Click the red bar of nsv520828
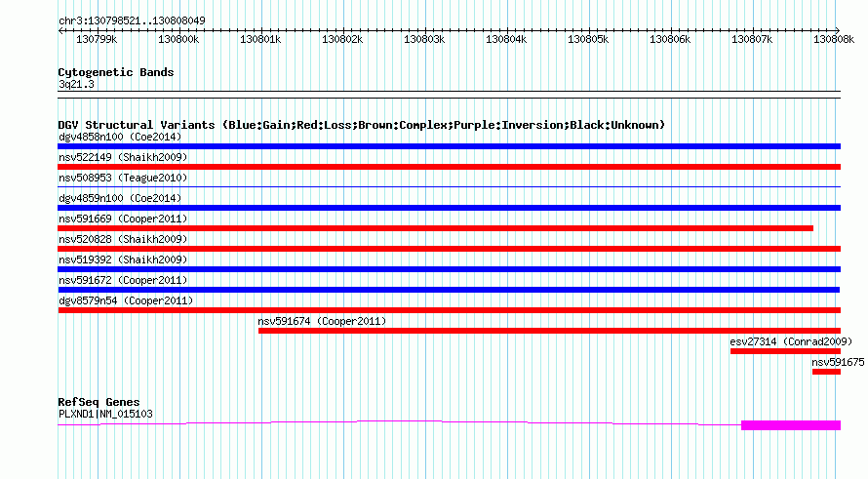Image resolution: width=868 pixels, height=479 pixels. tap(449, 249)
